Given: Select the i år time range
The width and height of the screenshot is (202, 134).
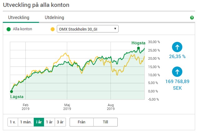Looking at the screenshot, I should coord(39,122).
